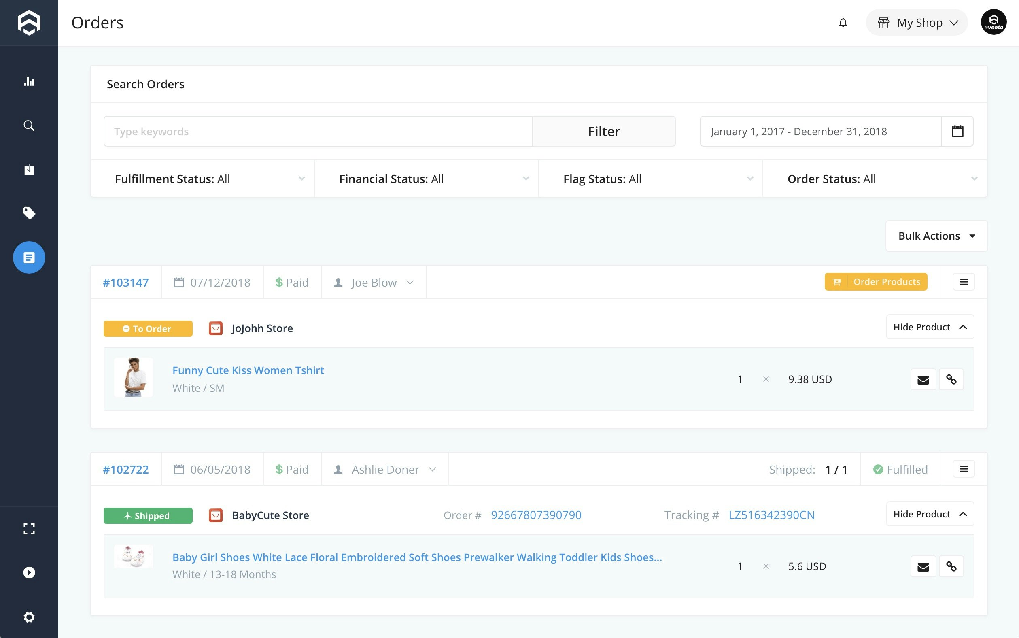Collapse BabyCute Store products with Hide Product
Screen dimensions: 1019x638
pyautogui.click(x=930, y=514)
